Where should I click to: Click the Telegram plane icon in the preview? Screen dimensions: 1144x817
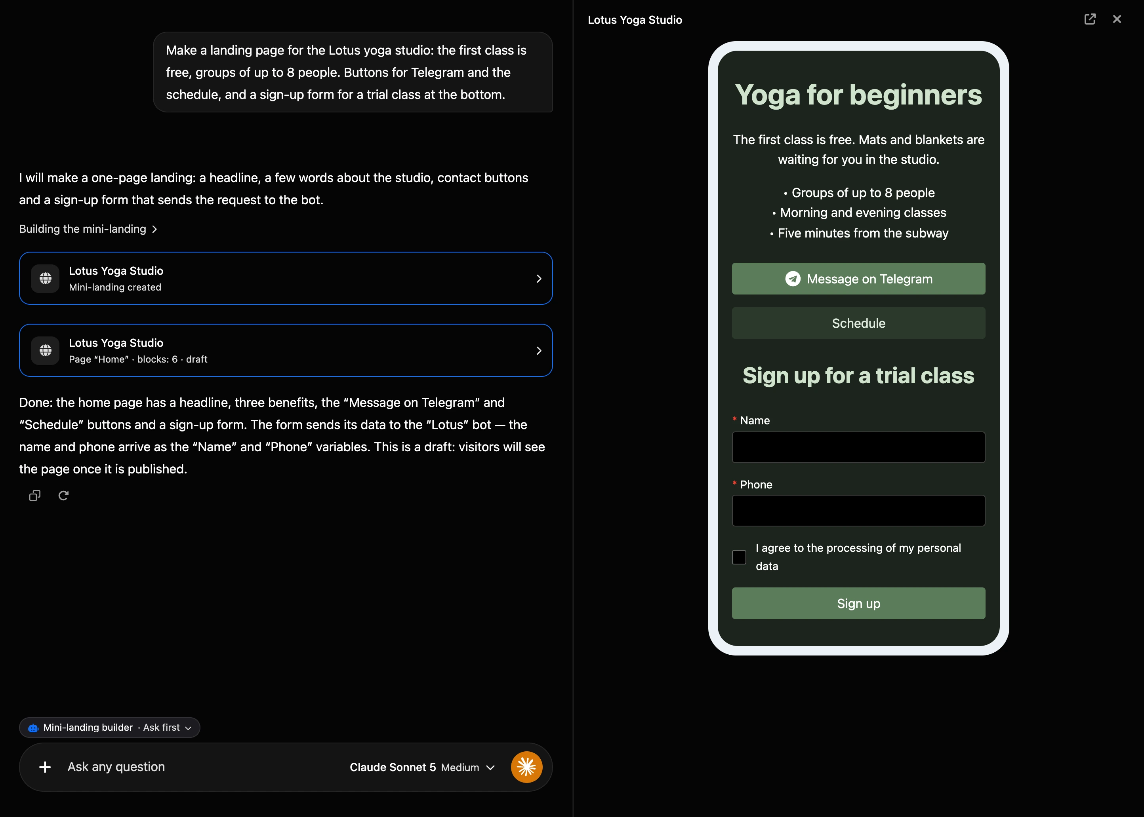coord(793,279)
